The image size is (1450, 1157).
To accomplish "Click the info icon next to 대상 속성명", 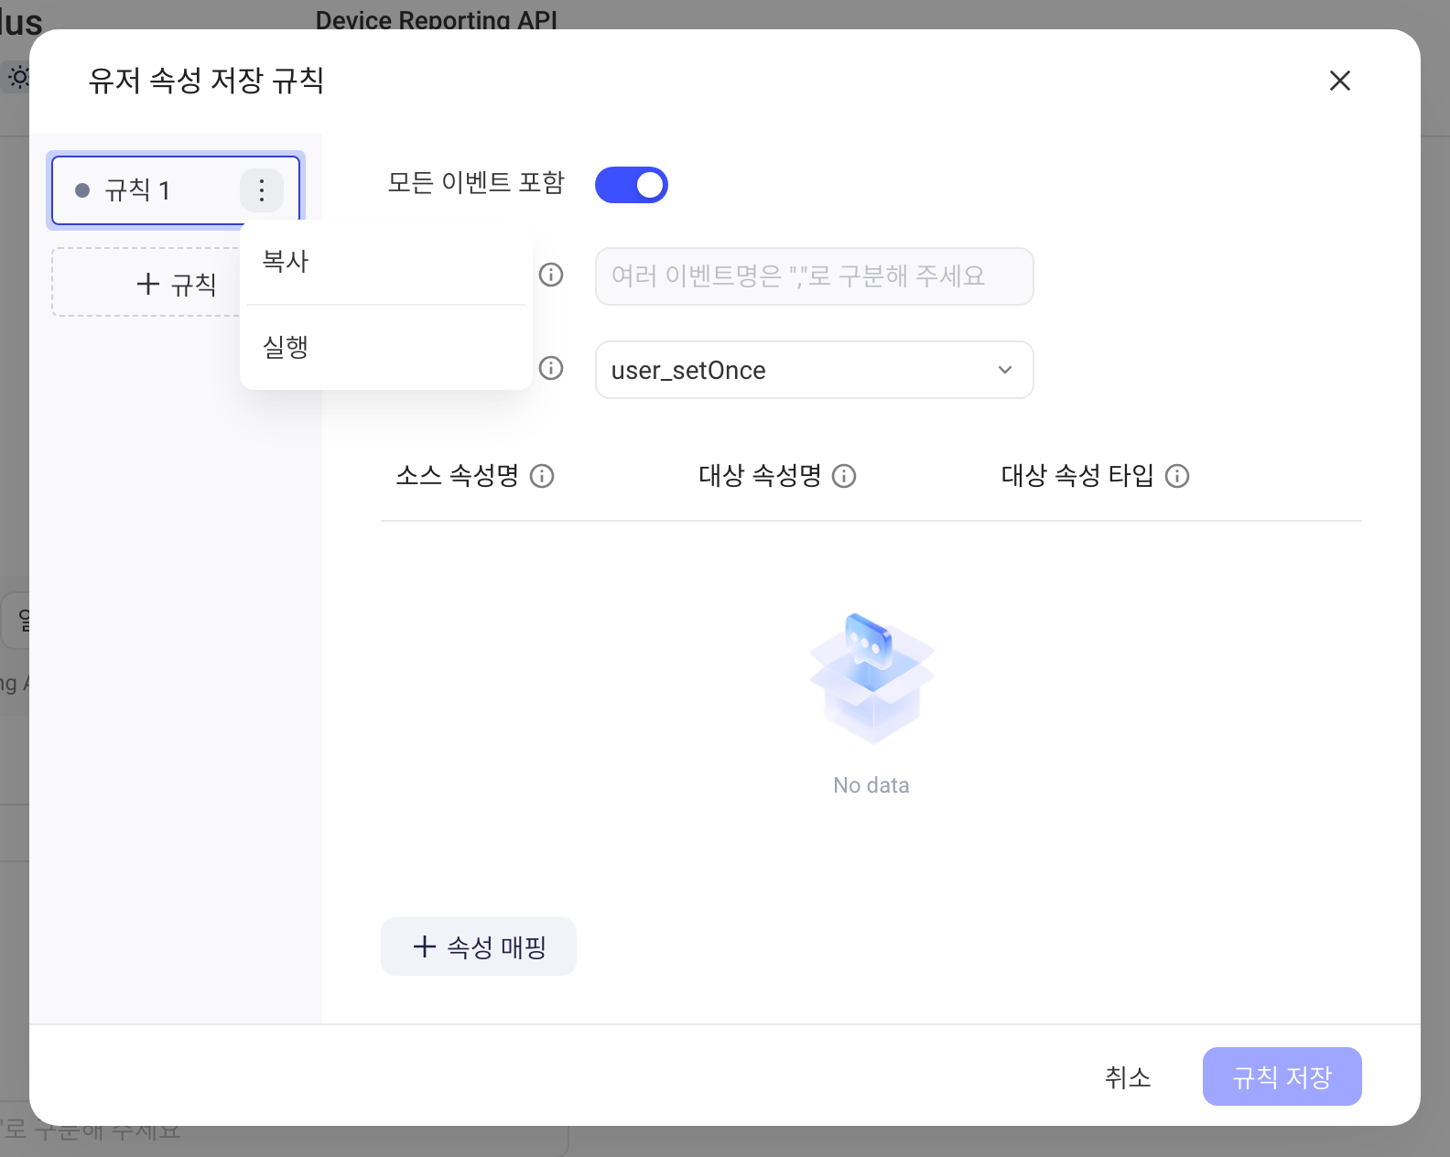I will point(844,476).
